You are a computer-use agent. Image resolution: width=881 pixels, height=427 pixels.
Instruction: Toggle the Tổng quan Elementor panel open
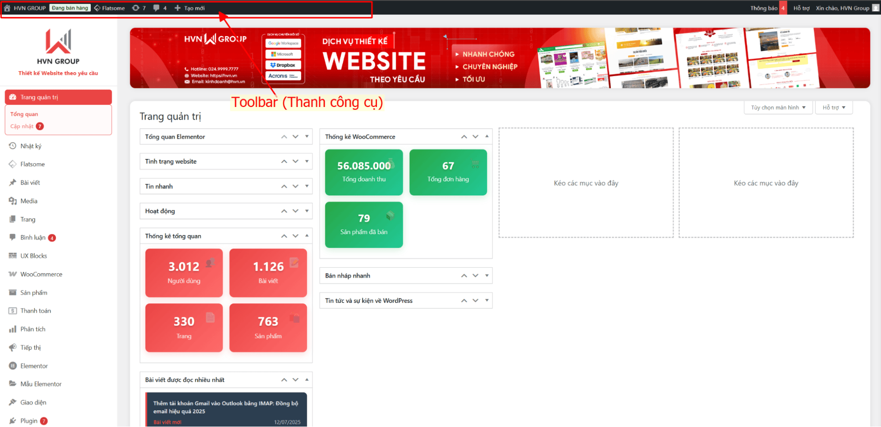(x=307, y=136)
